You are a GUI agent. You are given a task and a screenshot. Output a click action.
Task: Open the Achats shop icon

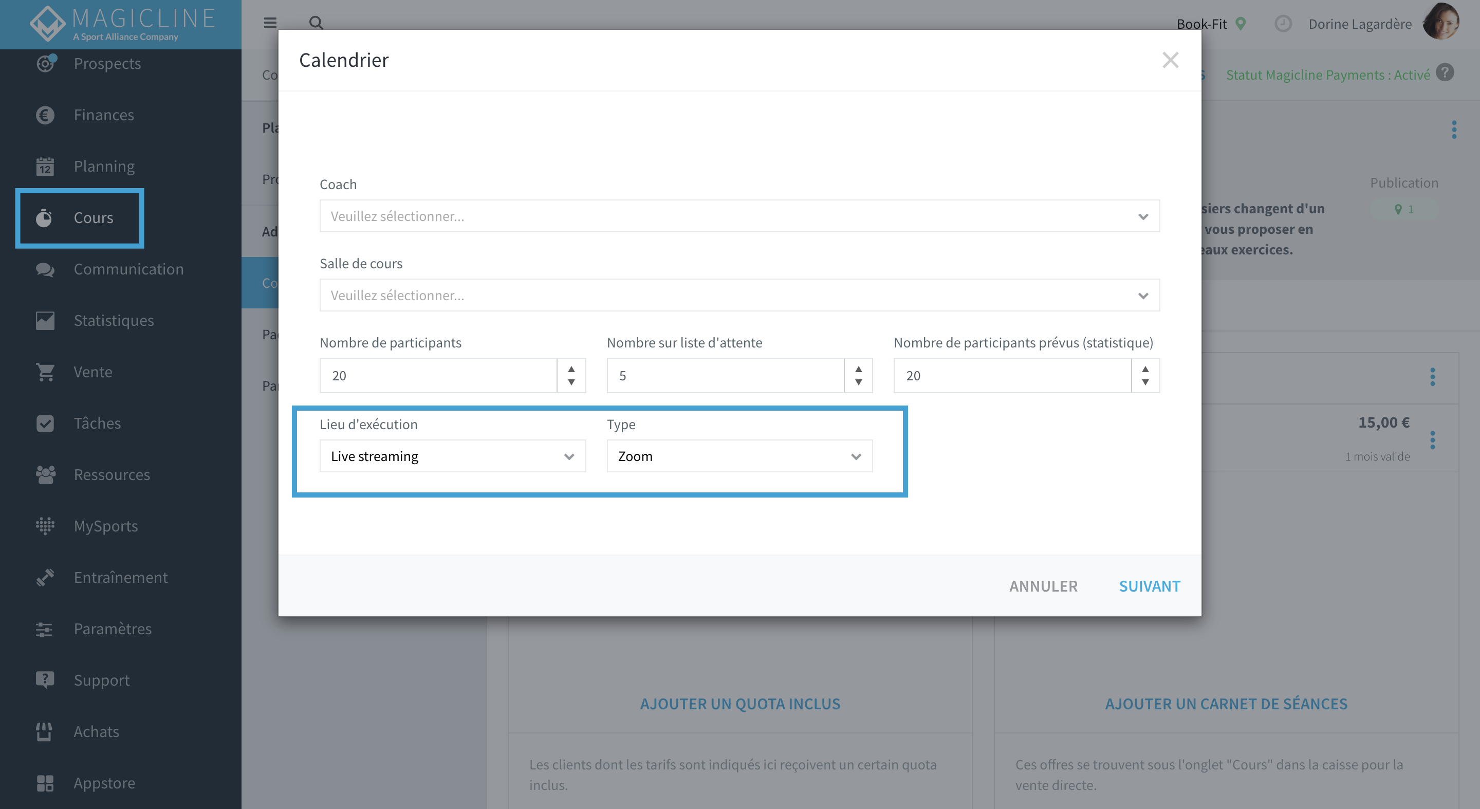tap(44, 731)
